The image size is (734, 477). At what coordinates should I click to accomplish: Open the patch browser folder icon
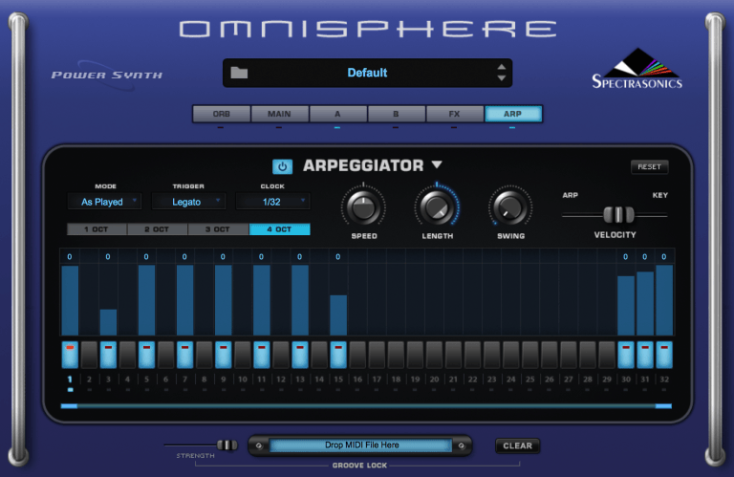[x=239, y=73]
